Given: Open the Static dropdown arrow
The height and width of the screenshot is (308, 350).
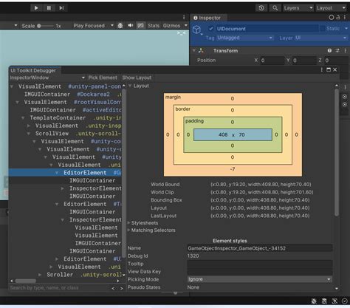Looking at the screenshot, I should 346,29.
